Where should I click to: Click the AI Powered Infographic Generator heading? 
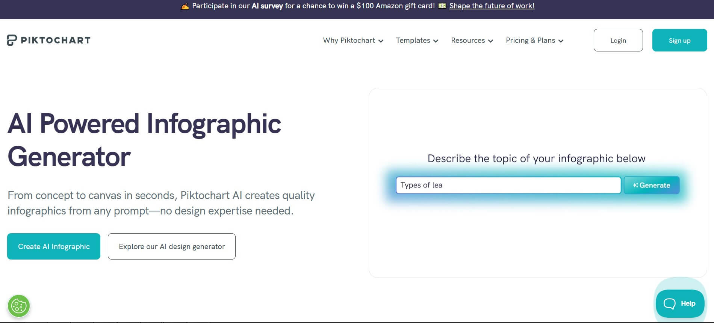[144, 140]
